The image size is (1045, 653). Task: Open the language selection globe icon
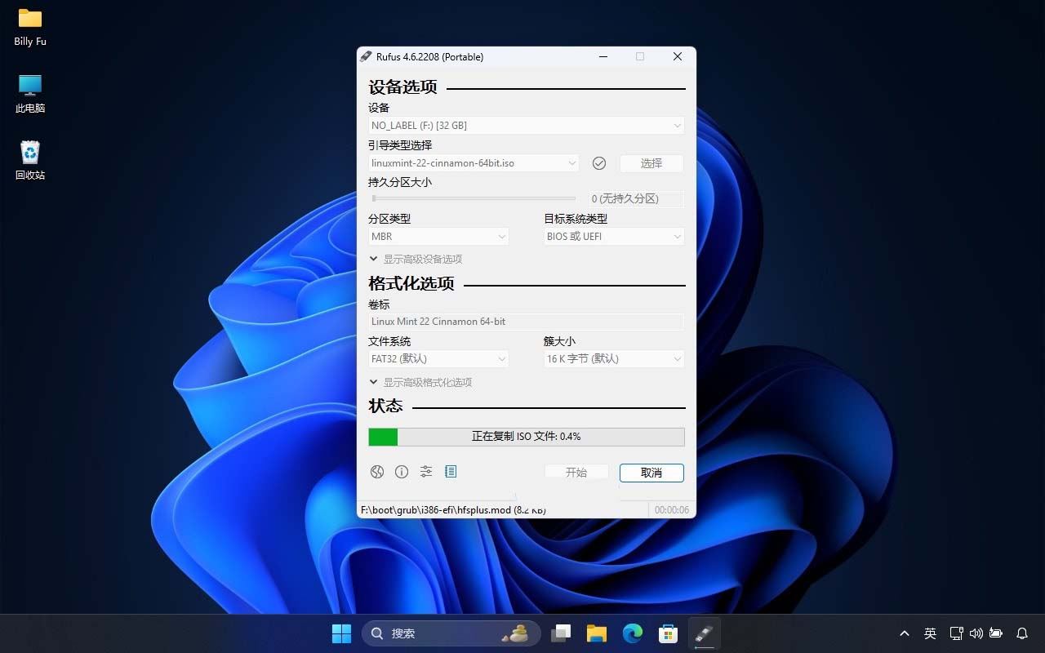[x=376, y=472]
